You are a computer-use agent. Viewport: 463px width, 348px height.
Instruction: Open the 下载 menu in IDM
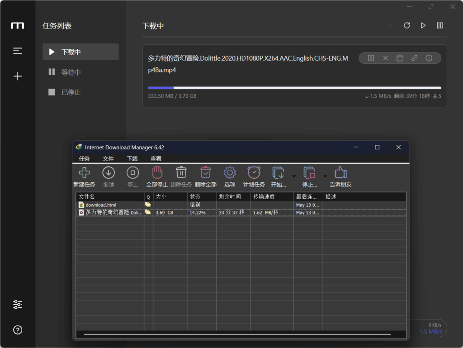(x=132, y=159)
